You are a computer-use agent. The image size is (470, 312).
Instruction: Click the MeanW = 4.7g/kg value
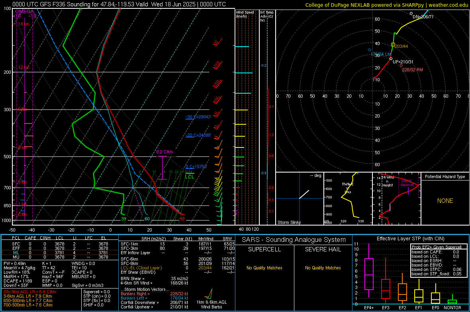click(x=19, y=268)
